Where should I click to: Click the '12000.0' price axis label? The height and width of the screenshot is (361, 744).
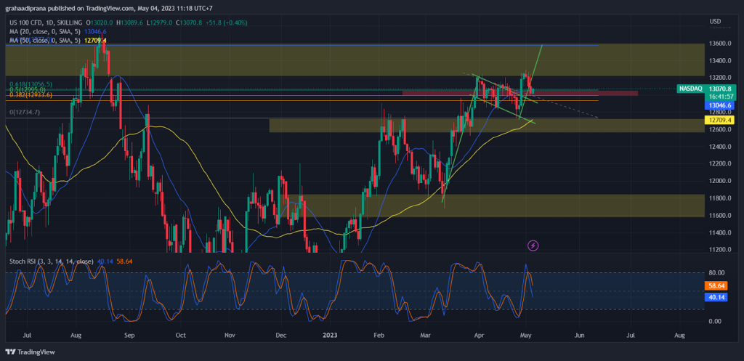click(x=720, y=181)
